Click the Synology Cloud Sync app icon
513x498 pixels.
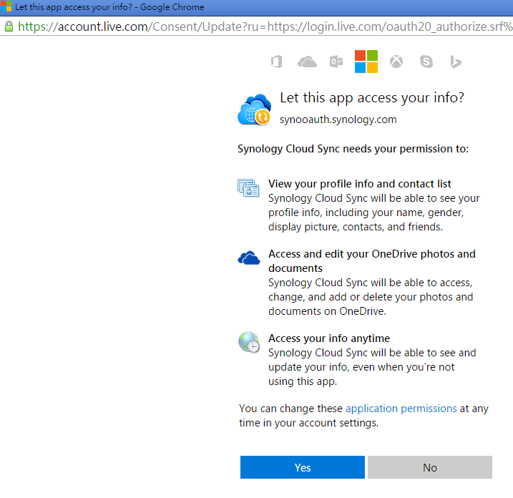[x=254, y=109]
